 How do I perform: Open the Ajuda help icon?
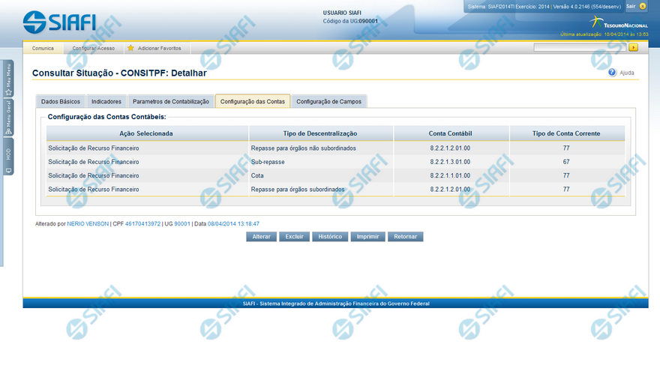[x=612, y=73]
